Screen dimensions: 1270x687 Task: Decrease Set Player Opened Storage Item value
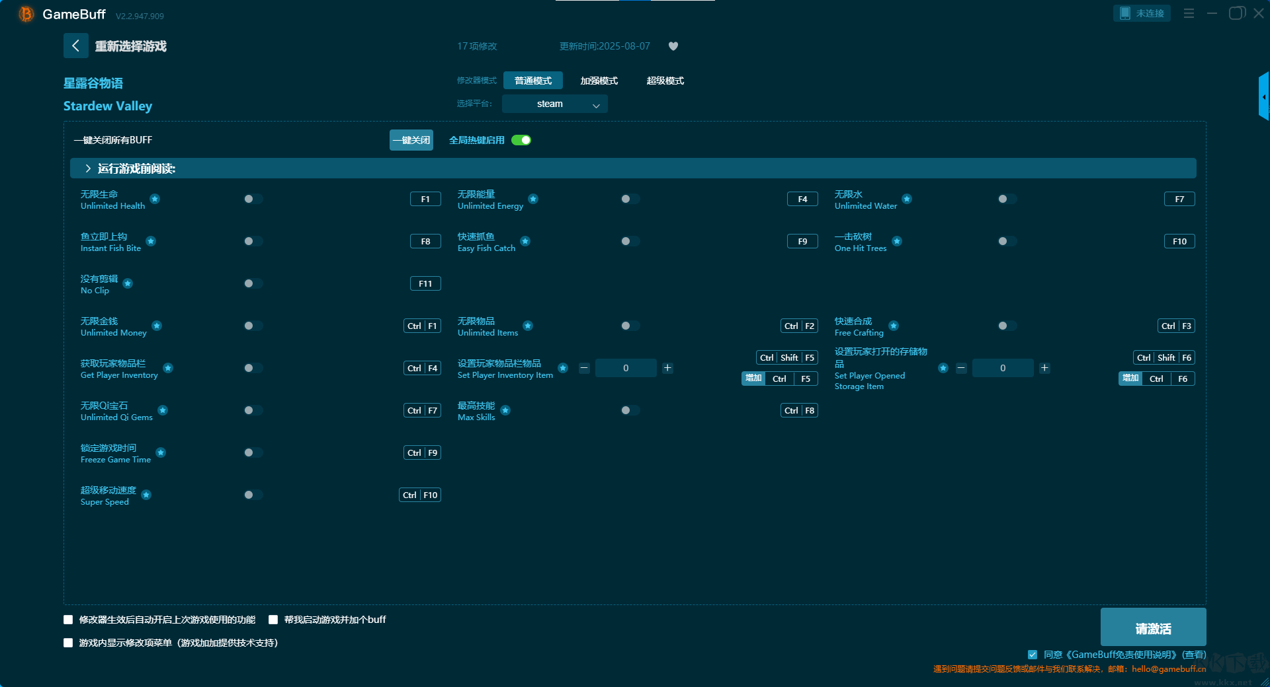[961, 368]
